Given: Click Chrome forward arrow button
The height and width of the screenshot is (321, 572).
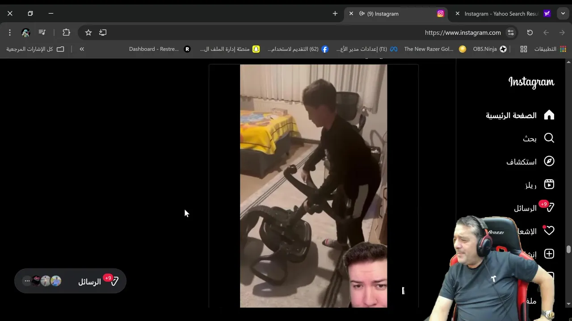Looking at the screenshot, I should pos(546,33).
